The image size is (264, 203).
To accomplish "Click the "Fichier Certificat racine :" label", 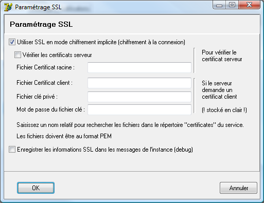I will (x=45, y=67).
